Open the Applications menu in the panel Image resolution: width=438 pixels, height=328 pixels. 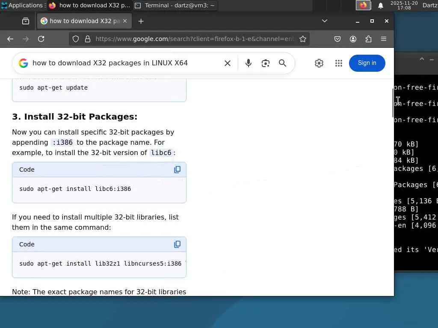point(23,5)
